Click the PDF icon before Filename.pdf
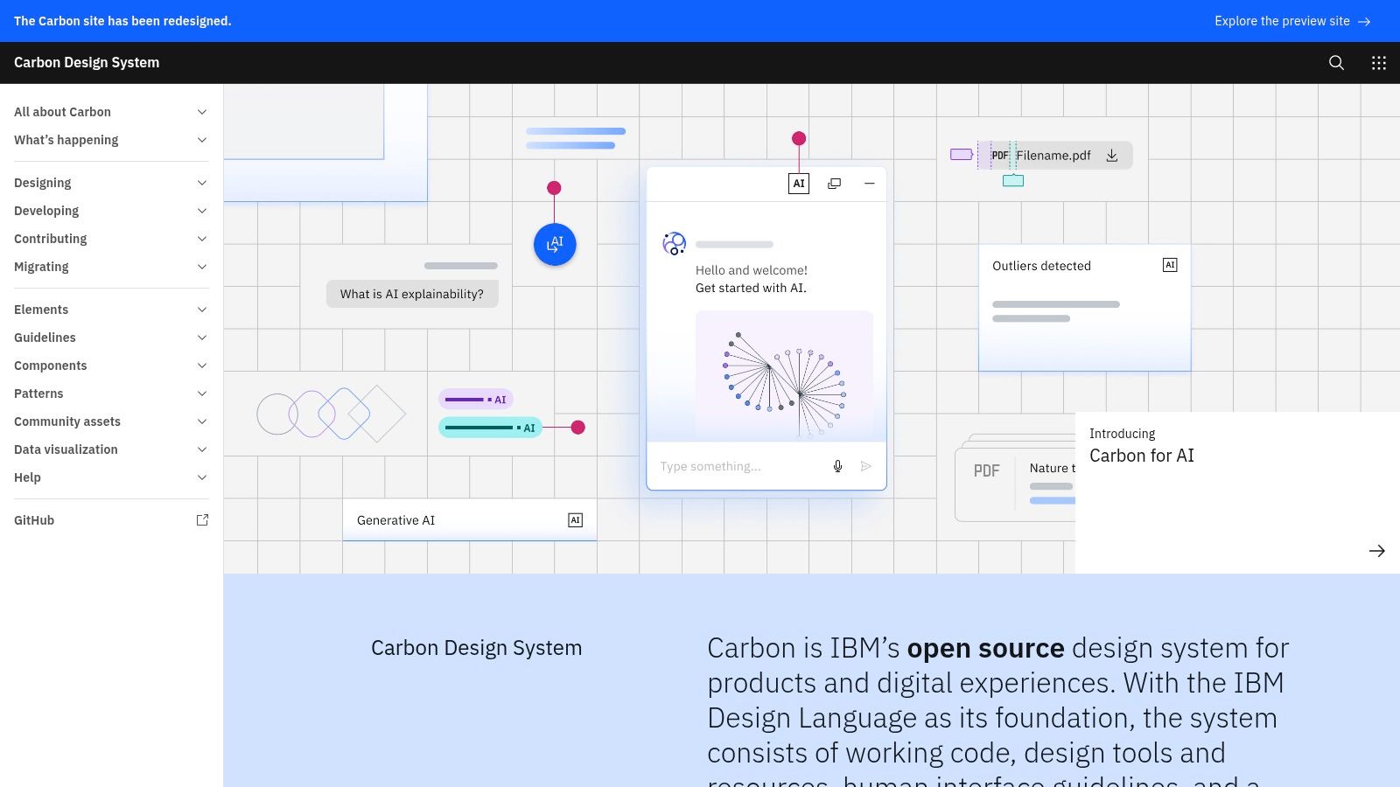Image resolution: width=1400 pixels, height=787 pixels. (999, 156)
